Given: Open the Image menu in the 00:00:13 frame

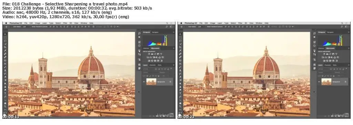Looking at the screenshot, I should point(38,23).
